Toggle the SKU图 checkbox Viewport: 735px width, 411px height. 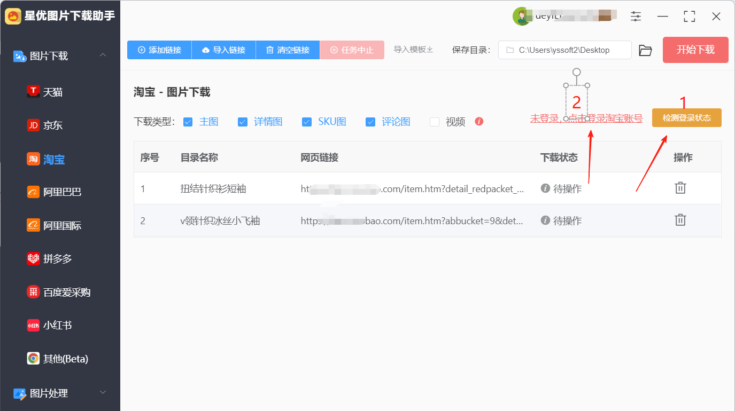[307, 122]
